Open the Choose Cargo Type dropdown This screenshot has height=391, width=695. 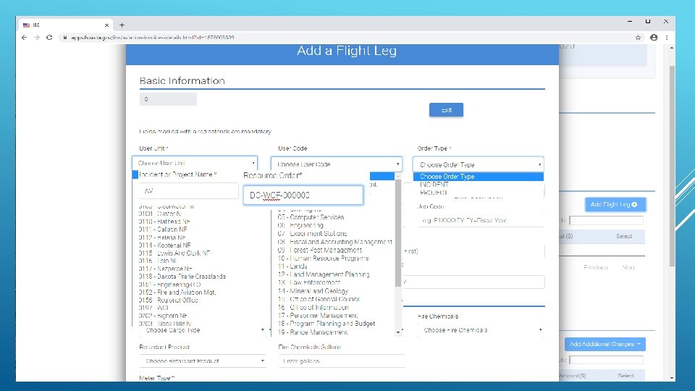[x=203, y=330]
